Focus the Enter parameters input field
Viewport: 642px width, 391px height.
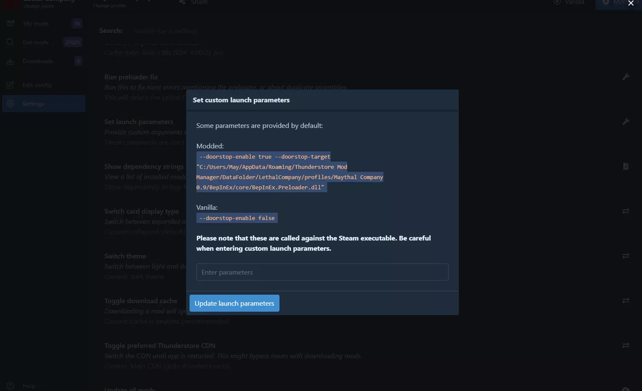322,272
